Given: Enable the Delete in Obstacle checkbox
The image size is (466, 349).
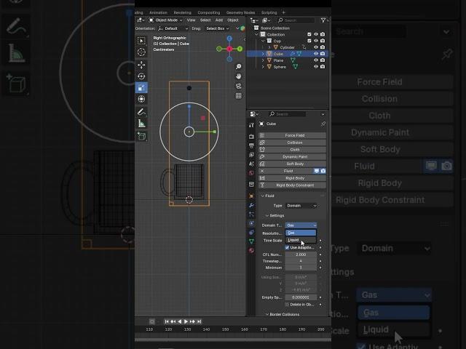Looking at the screenshot, I should point(287,304).
